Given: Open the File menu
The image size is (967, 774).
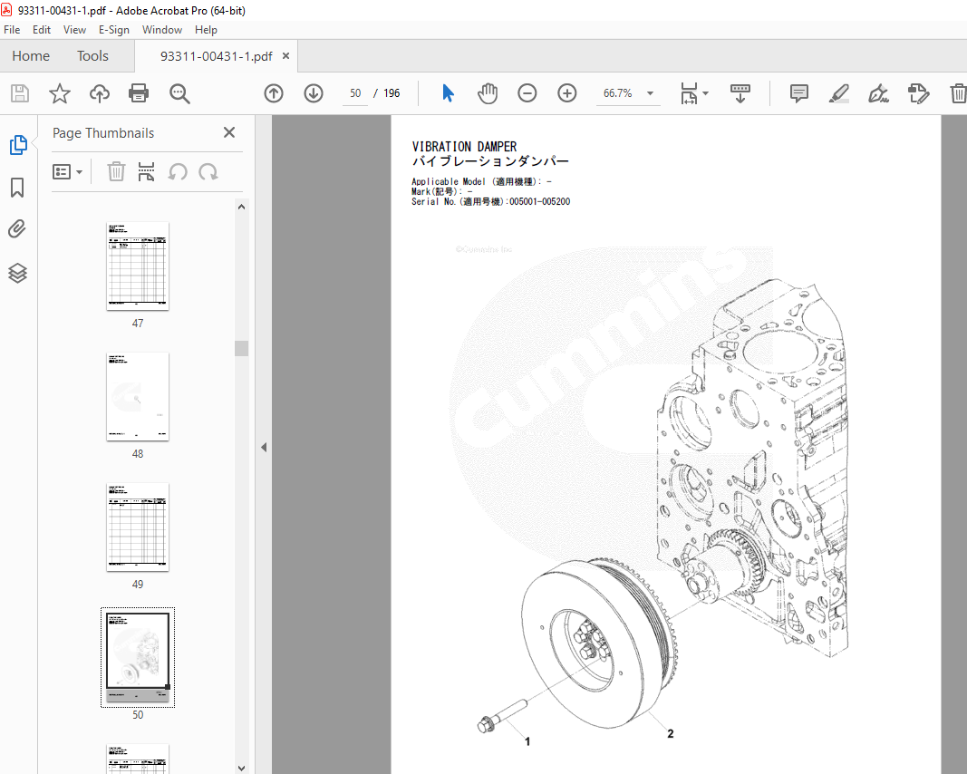Looking at the screenshot, I should [x=12, y=30].
